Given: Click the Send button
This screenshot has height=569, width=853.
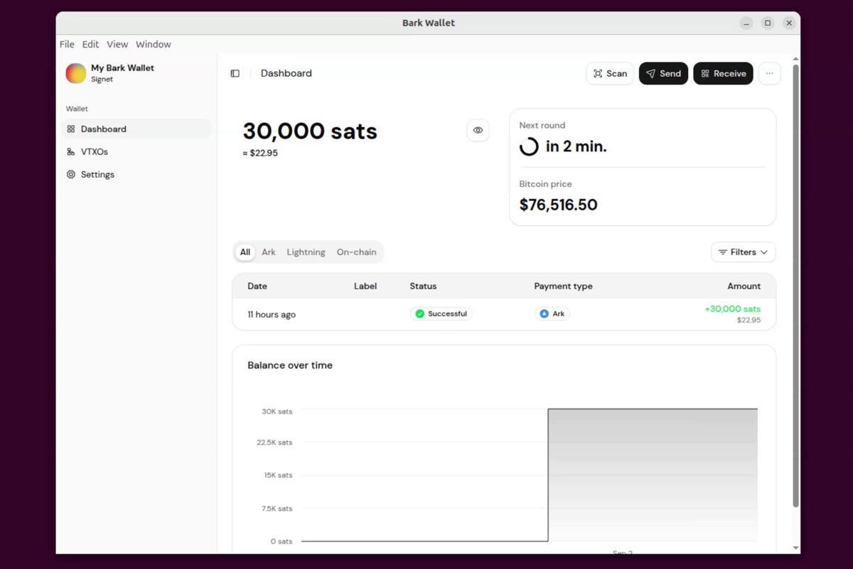Looking at the screenshot, I should [663, 73].
